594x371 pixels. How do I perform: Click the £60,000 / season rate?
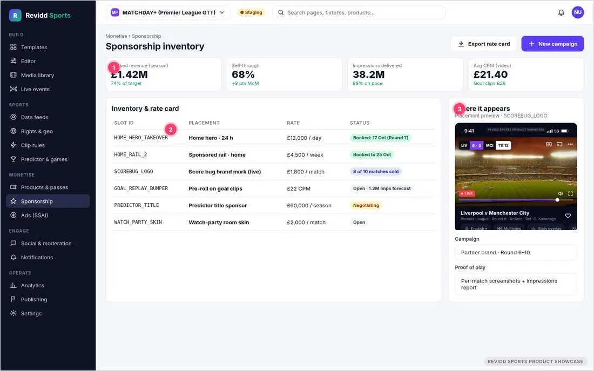(309, 205)
